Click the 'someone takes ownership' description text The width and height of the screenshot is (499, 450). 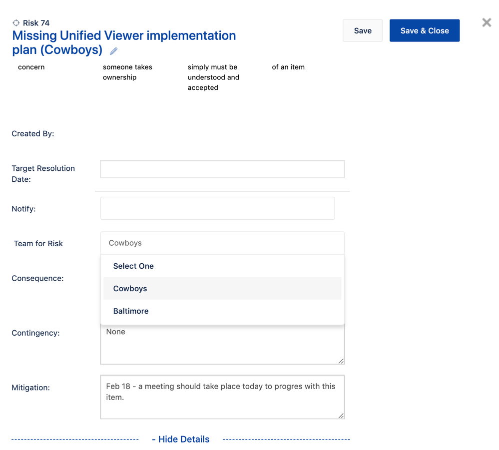(127, 72)
